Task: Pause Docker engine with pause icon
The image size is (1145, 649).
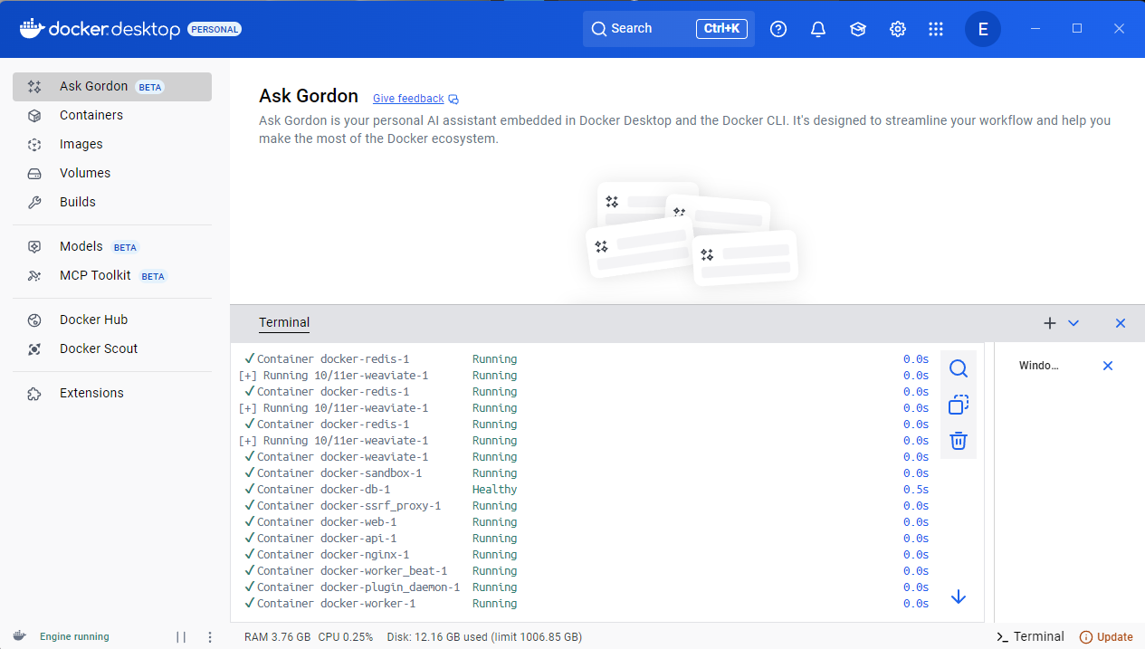Action: [x=181, y=637]
